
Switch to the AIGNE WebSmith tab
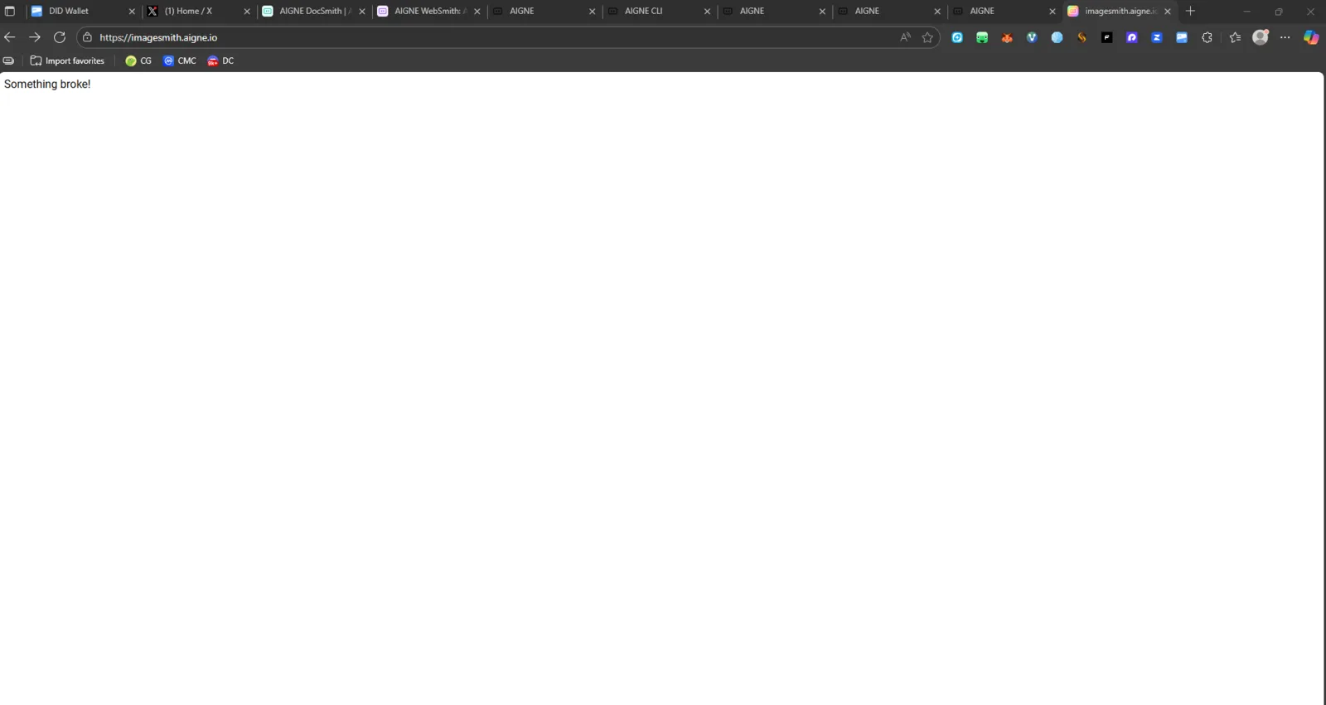pos(430,11)
